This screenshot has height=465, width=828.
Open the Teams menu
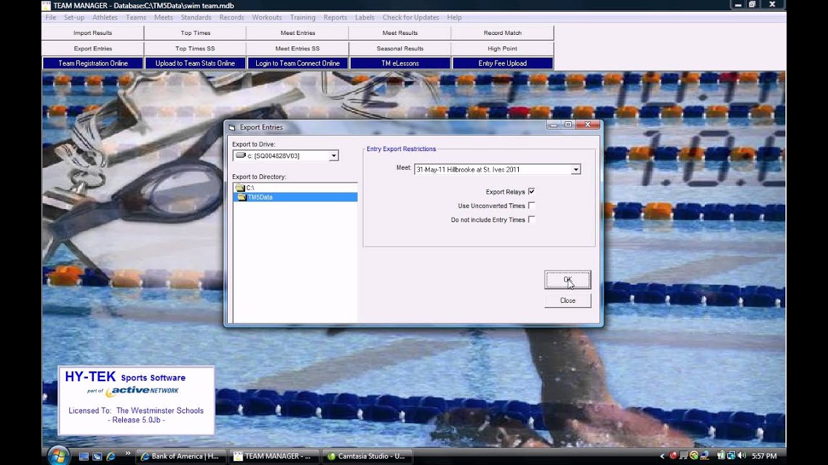point(136,17)
